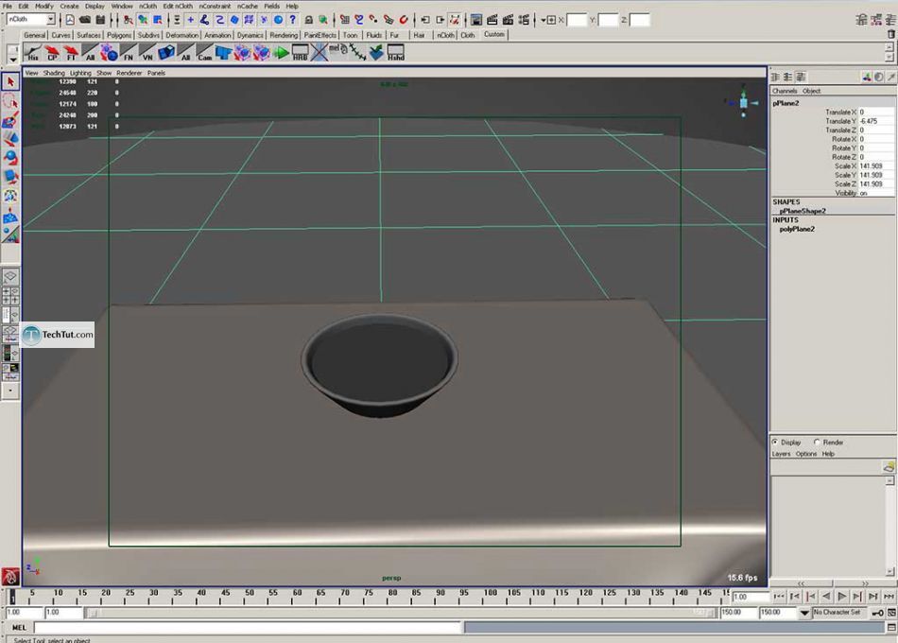Enable snap to points icon
Screen dimensions: 898x643
coord(373,20)
